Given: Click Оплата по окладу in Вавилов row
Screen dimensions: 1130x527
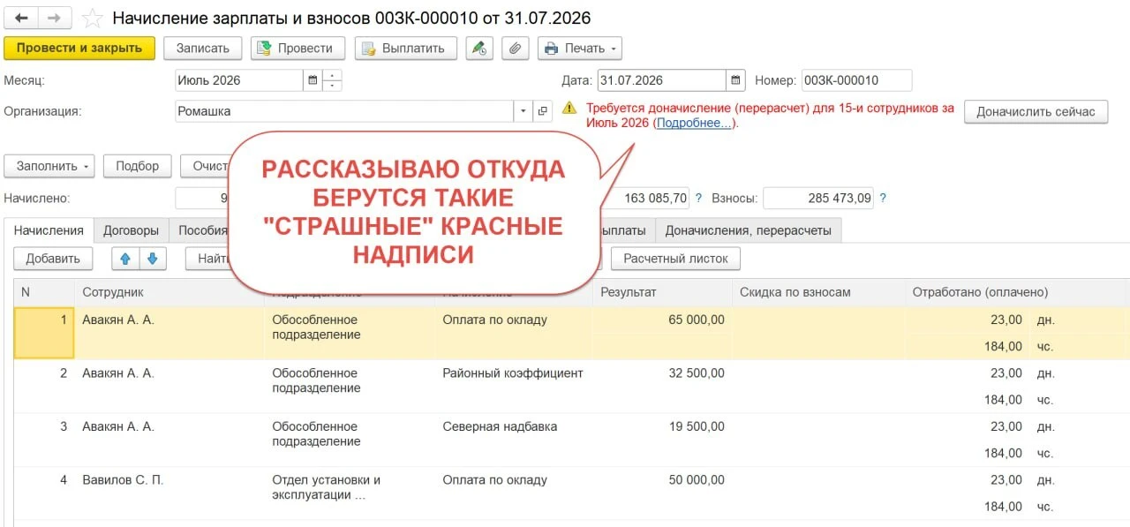Looking at the screenshot, I should pyautogui.click(x=494, y=480).
